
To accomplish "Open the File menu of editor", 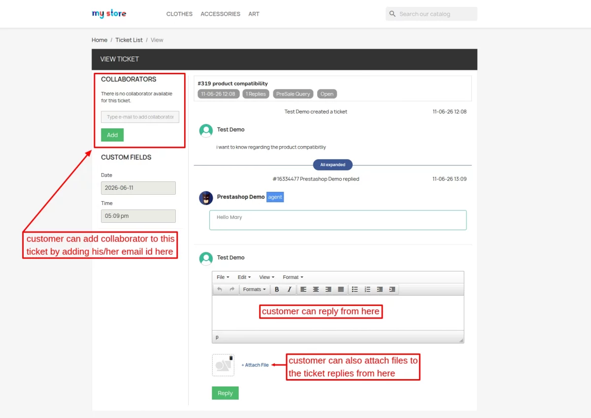I will (x=223, y=277).
